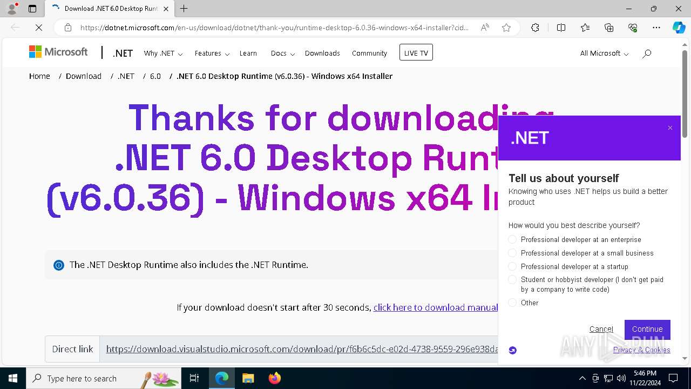Open the Edge profile icon
Viewport: 691px width, 389px height.
[x=11, y=9]
